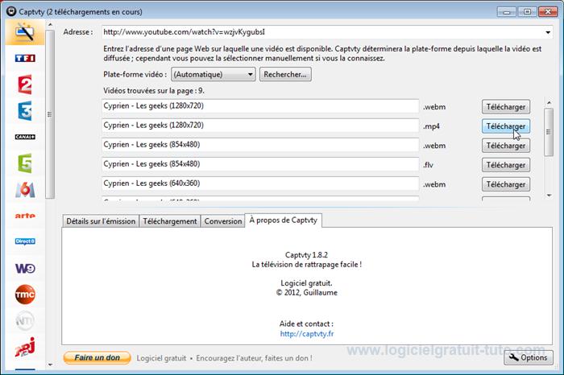Click the channel sidebar scrollbar thumb

pyautogui.click(x=50, y=114)
